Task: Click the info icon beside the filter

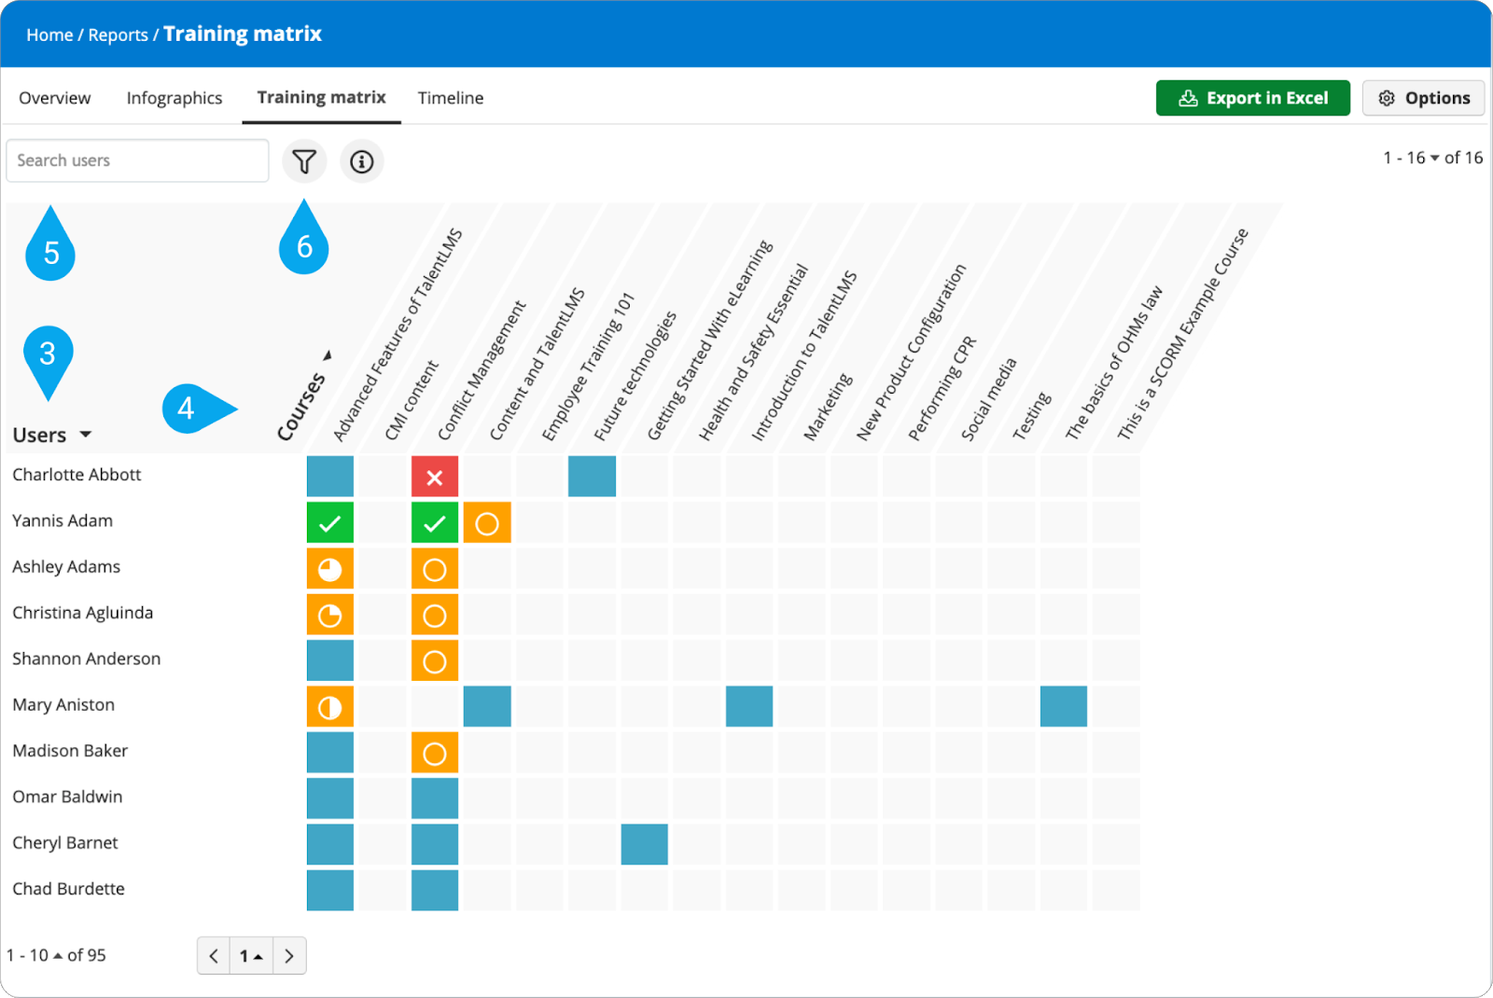Action: pos(361,160)
